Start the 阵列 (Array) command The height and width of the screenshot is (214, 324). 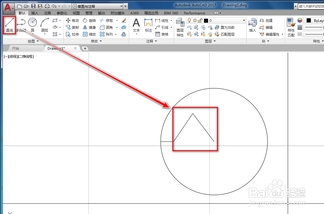tap(106, 34)
